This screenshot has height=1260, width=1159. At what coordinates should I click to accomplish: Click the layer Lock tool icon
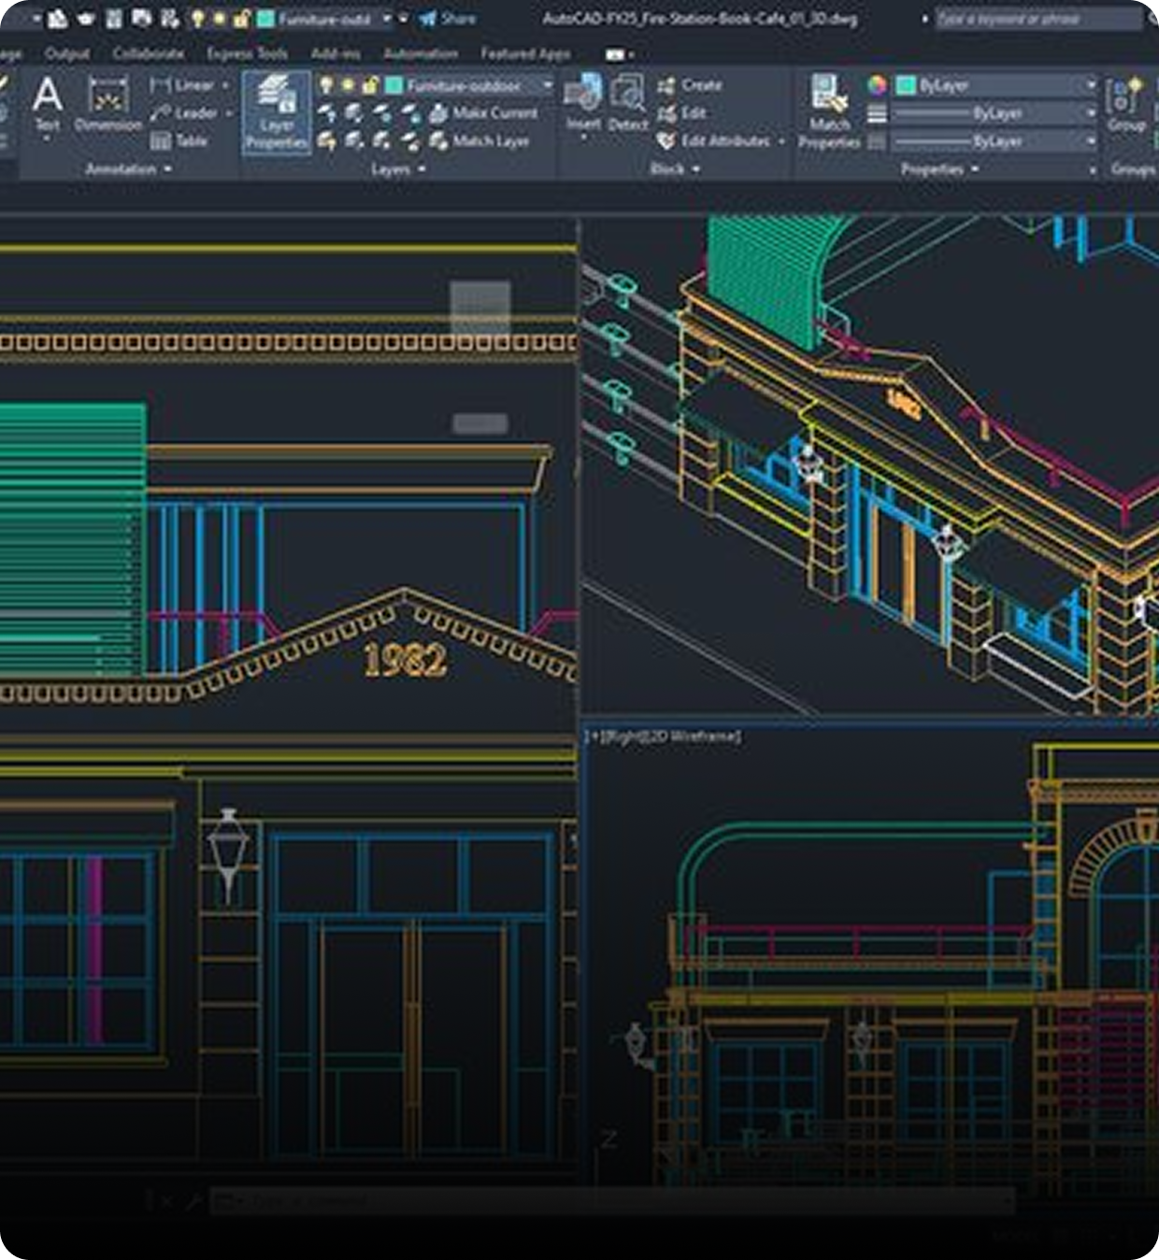coord(410,114)
